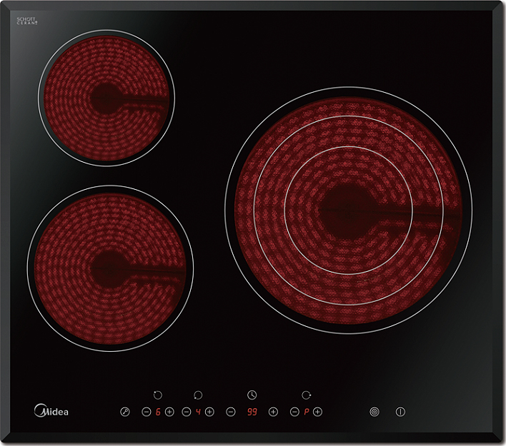Decrease the timer showing 99
This screenshot has width=506, height=446.
231,412
